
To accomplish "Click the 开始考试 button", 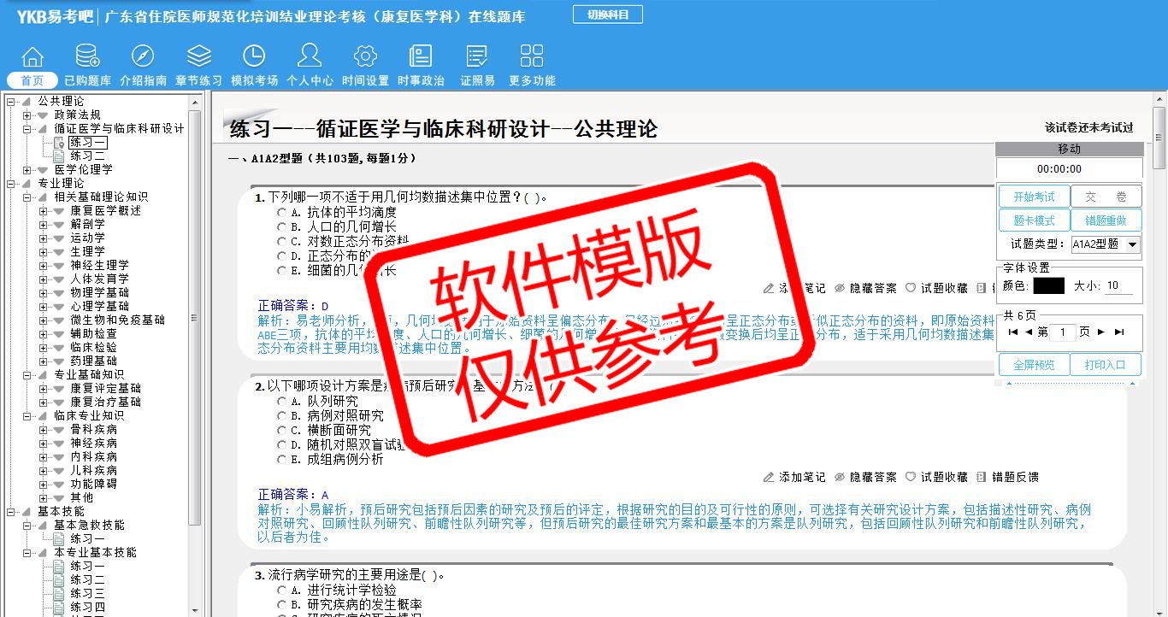I will 1034,197.
